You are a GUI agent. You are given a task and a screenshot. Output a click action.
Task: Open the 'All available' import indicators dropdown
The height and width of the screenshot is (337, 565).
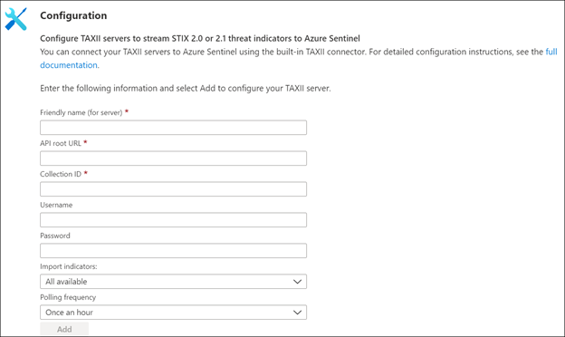point(173,282)
